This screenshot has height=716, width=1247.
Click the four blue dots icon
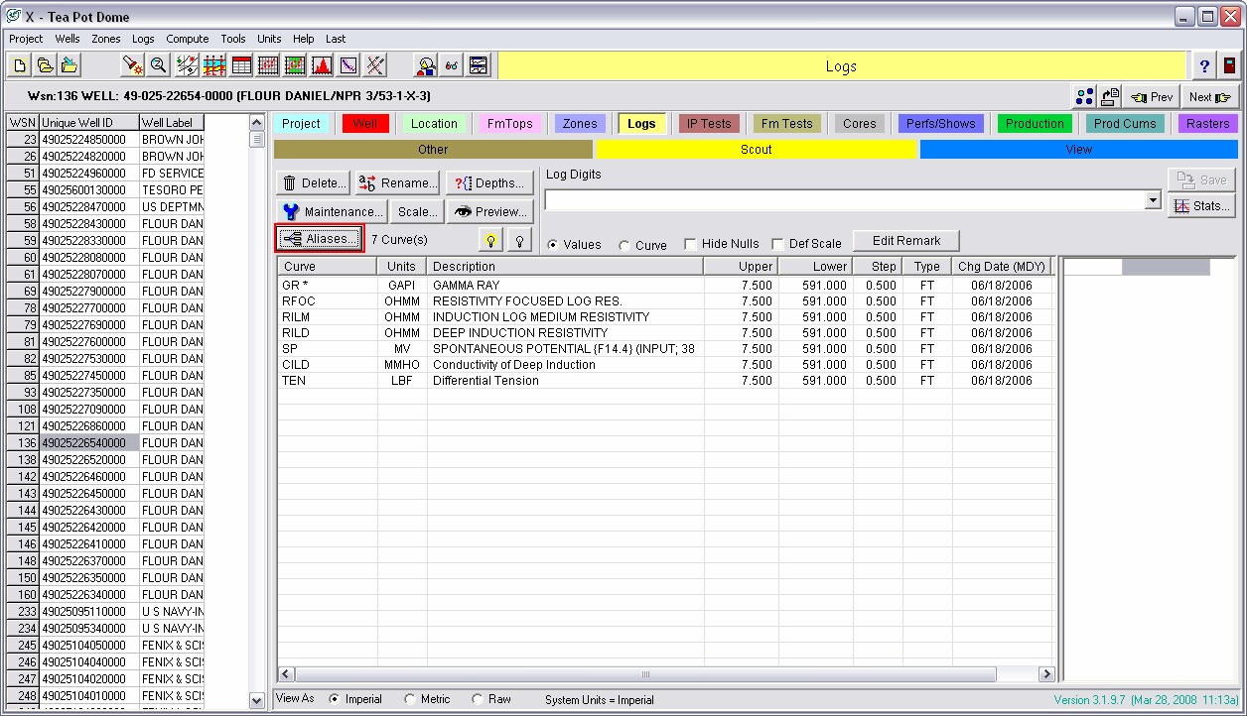[x=1084, y=96]
